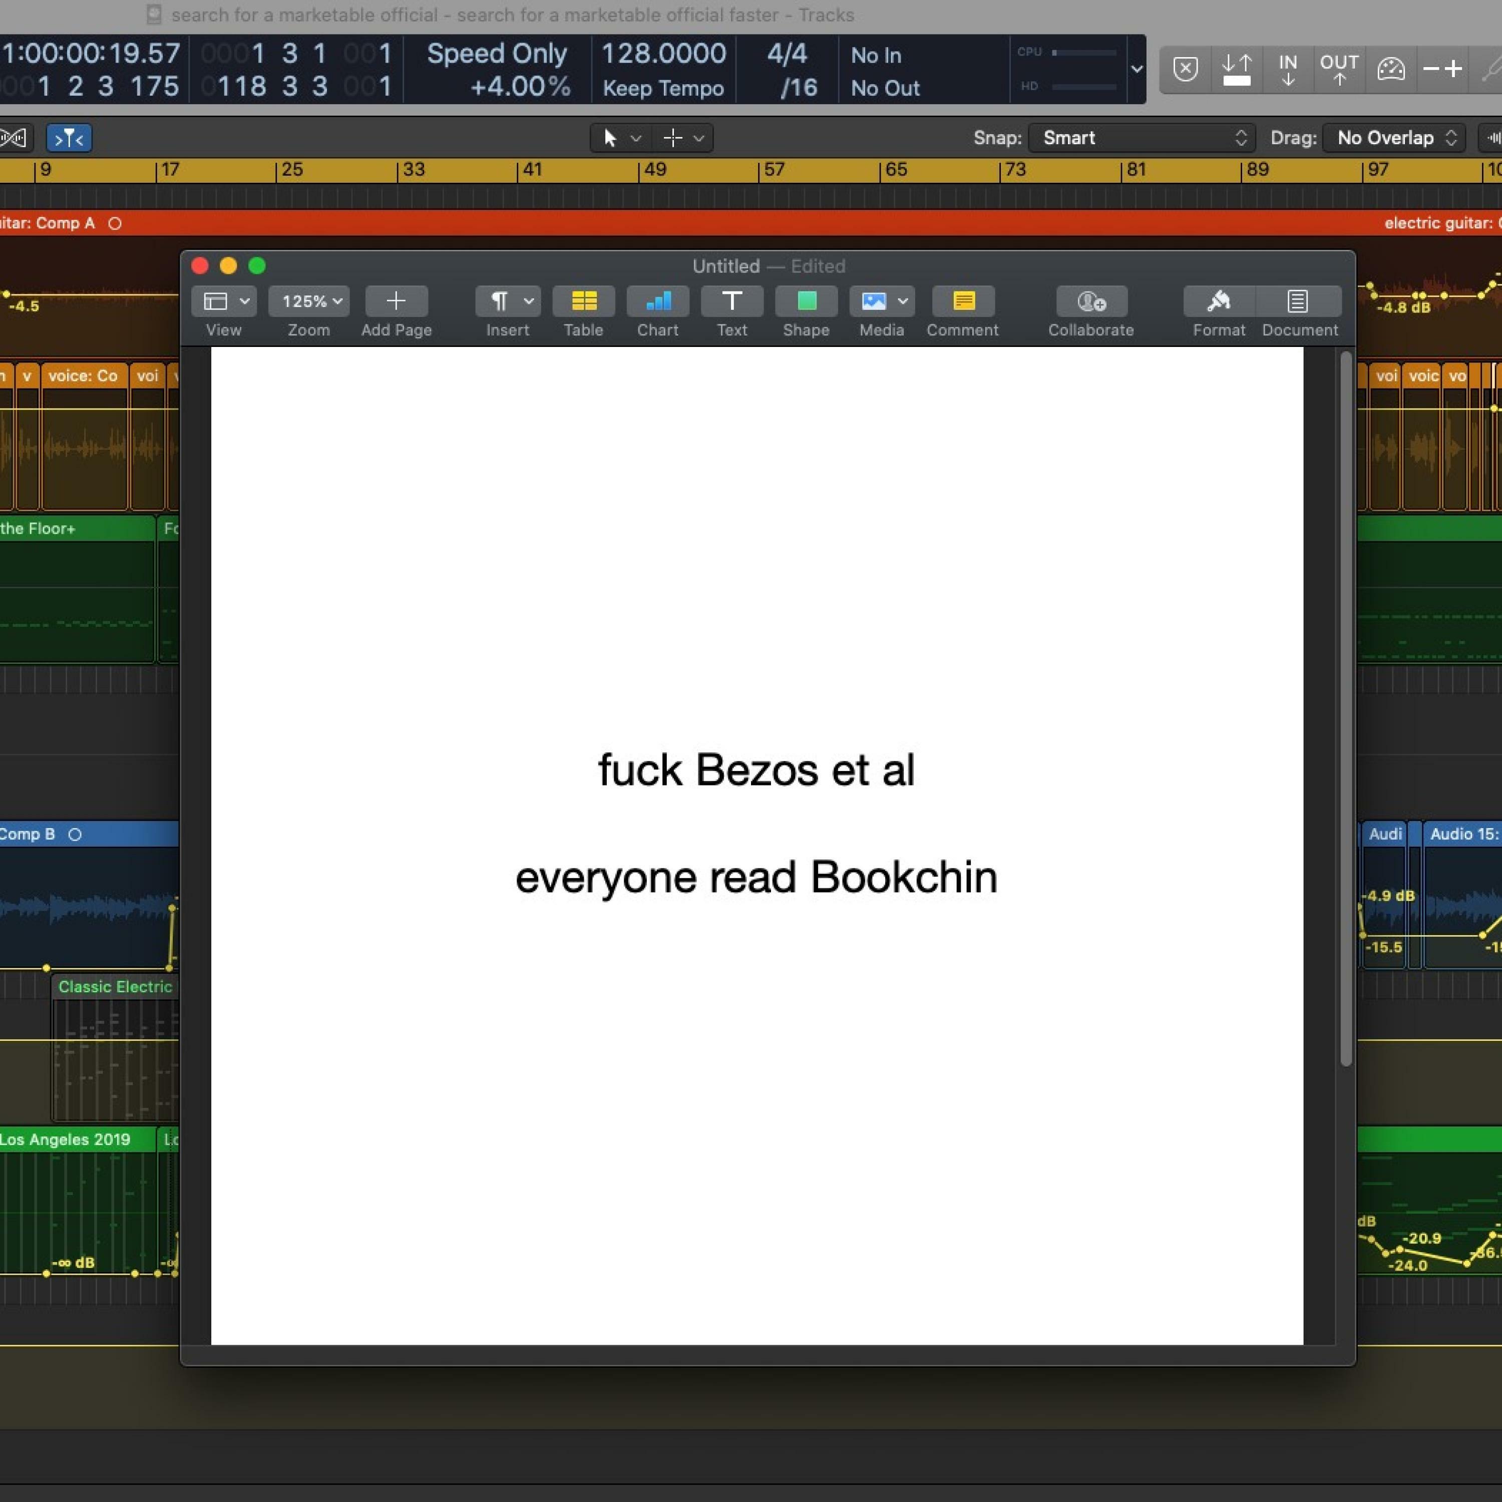
Task: Expand the Snap Smart popup menu
Action: coord(1142,138)
